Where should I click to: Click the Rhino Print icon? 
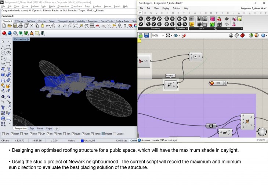(x=20, y=26)
